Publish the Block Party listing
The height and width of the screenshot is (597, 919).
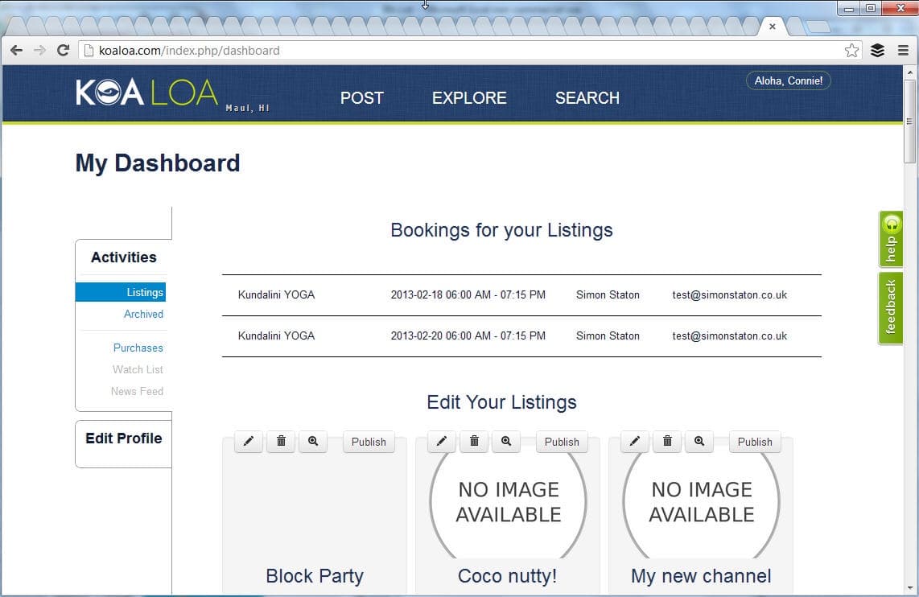369,442
